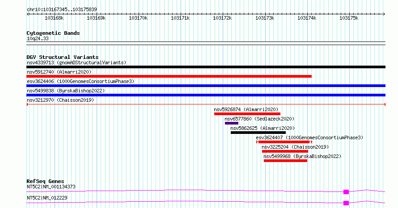Click the left arrow of the ruler
This screenshot has width=398, height=208.
click(x=28, y=14)
